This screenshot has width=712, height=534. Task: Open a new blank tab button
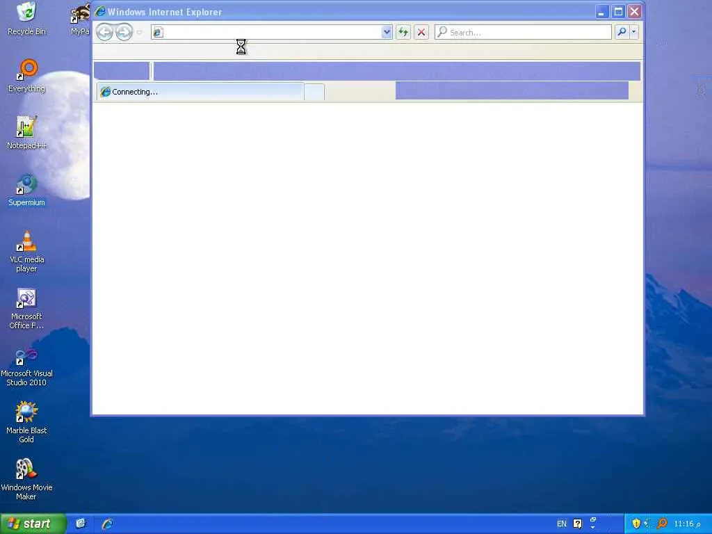pyautogui.click(x=314, y=92)
